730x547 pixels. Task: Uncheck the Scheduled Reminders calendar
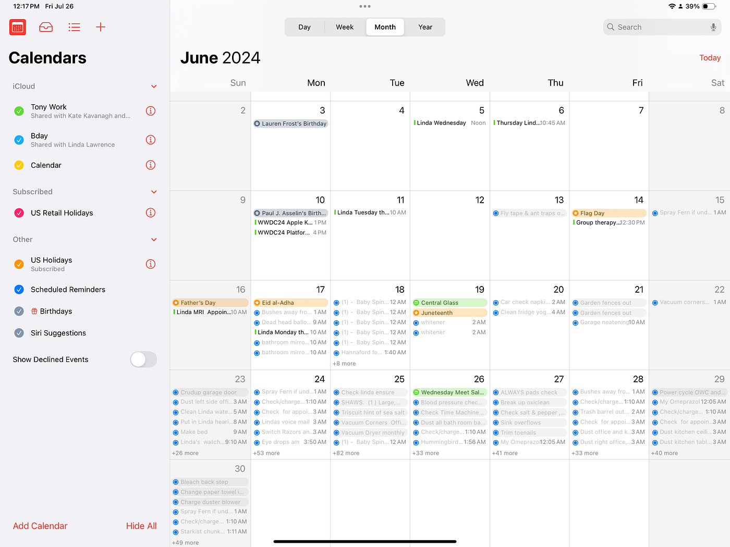19,289
